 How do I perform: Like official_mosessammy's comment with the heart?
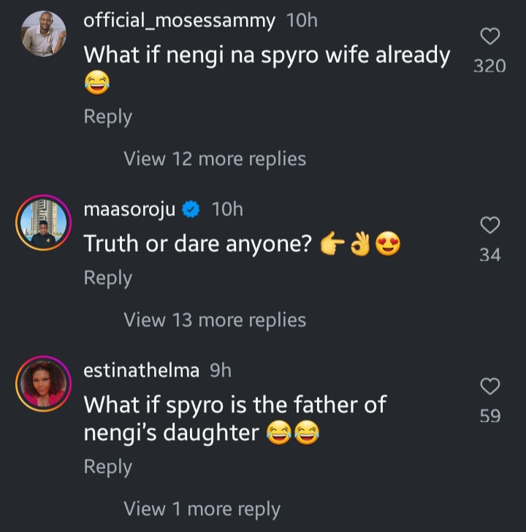click(x=490, y=36)
